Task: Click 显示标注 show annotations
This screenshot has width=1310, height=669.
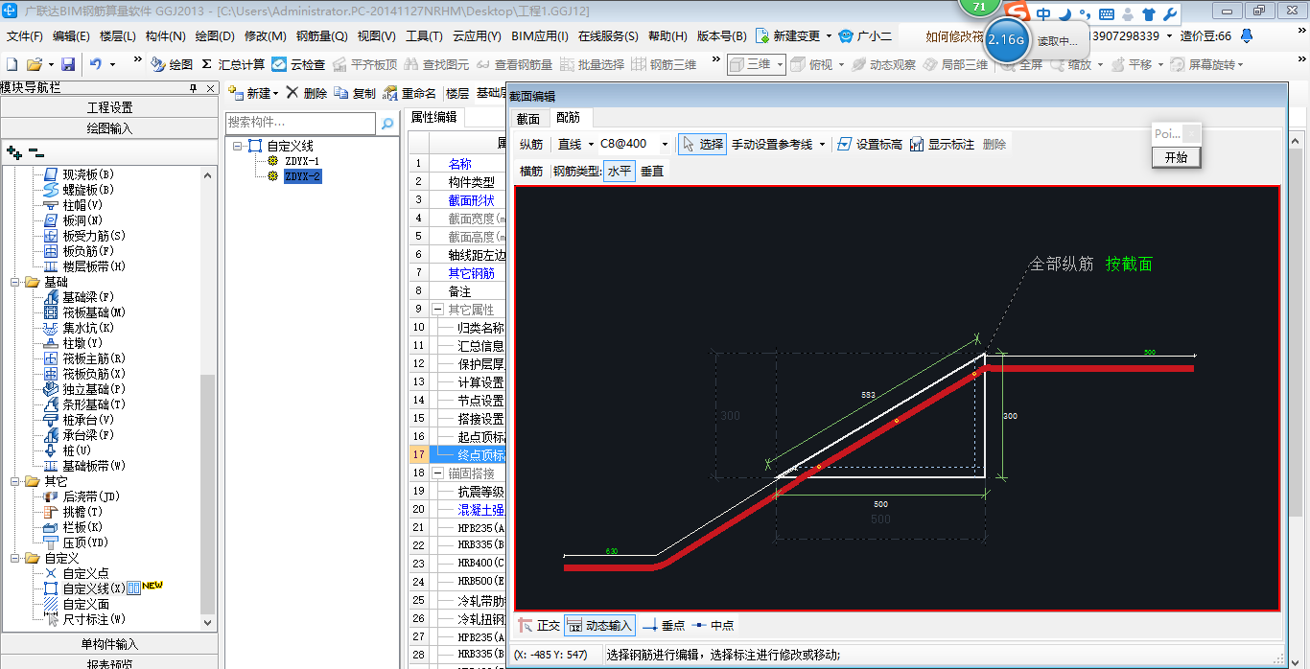Action: 942,144
